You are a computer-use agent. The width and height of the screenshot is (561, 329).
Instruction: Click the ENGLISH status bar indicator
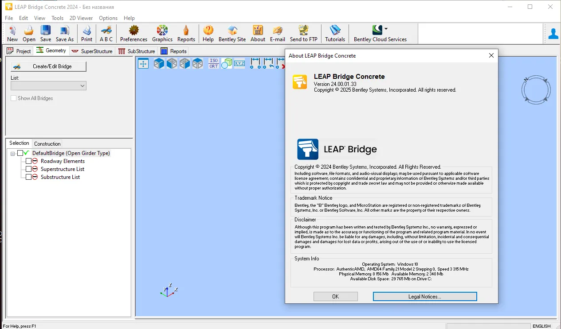(x=541, y=326)
